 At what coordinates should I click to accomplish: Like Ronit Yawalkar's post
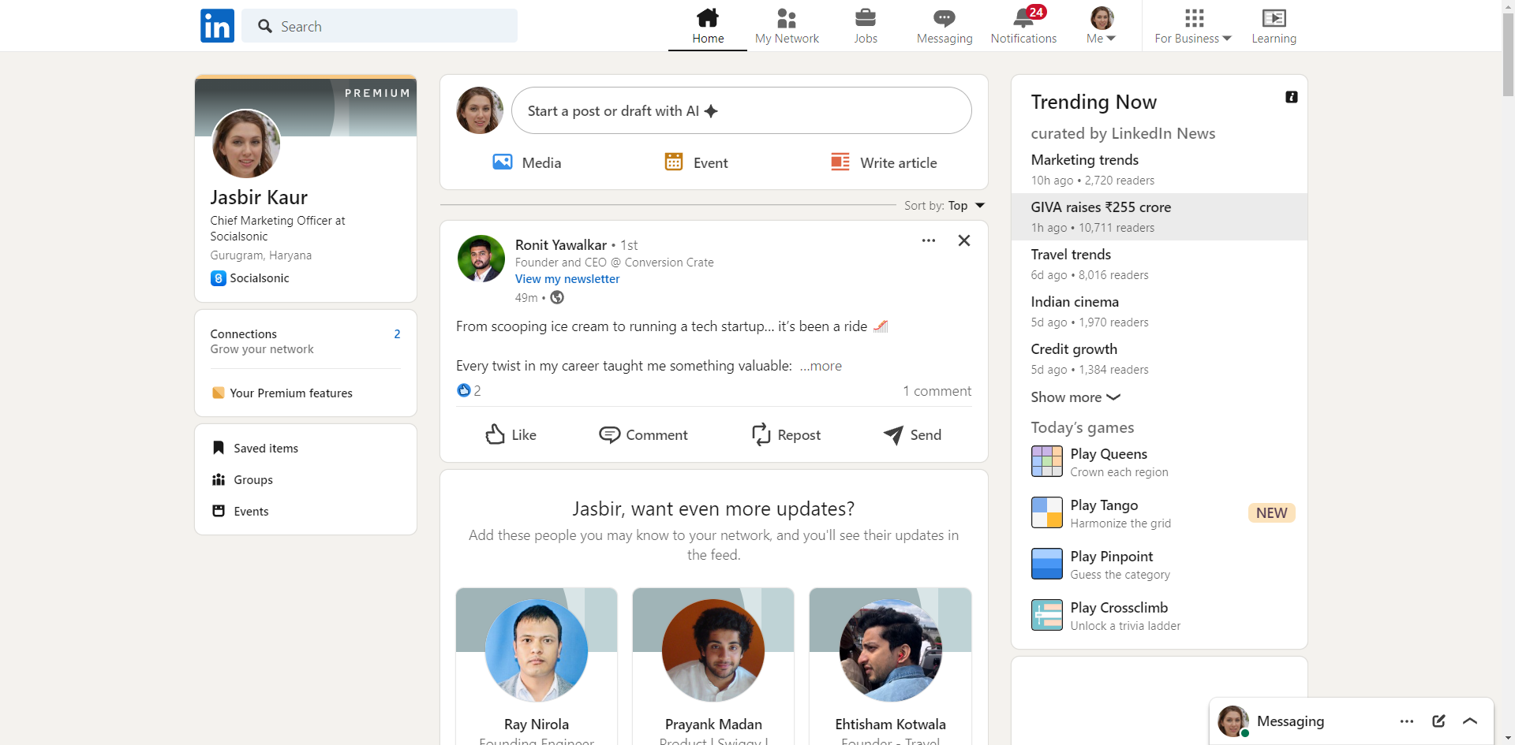pos(511,434)
